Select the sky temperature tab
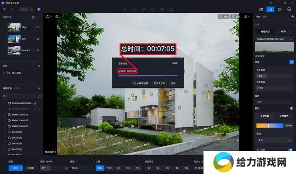The image size is (296, 174). coord(265,116)
